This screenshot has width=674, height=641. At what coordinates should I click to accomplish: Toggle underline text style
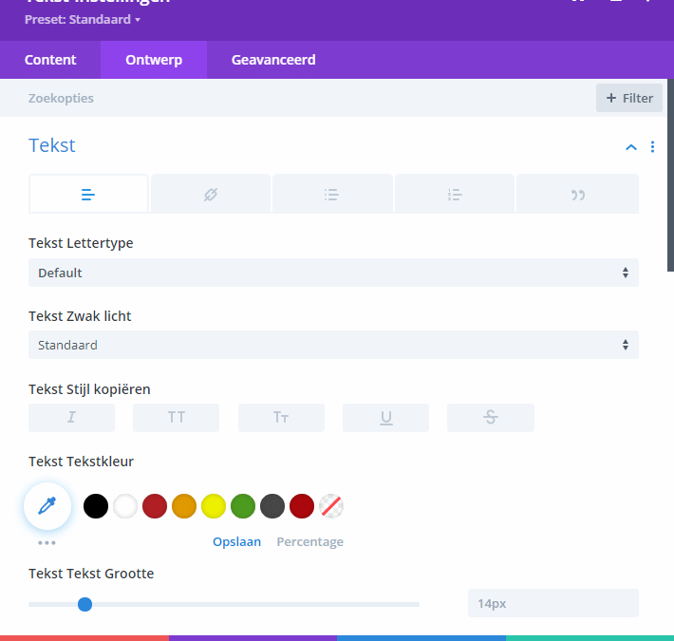pyautogui.click(x=385, y=418)
